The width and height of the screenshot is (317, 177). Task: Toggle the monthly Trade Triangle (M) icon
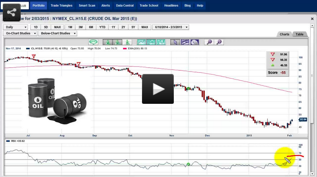pyautogui.click(x=107, y=42)
